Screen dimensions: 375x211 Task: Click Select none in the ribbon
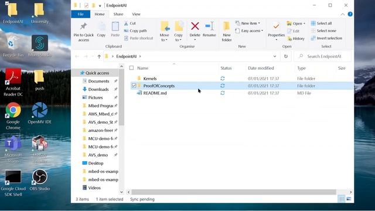[323, 30]
